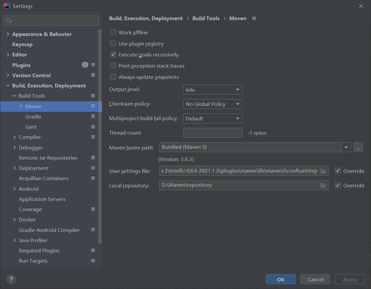Viewport: 371px width, 289px height.
Task: Click the project-level icon beside Required Plugins
Action: 93,250
